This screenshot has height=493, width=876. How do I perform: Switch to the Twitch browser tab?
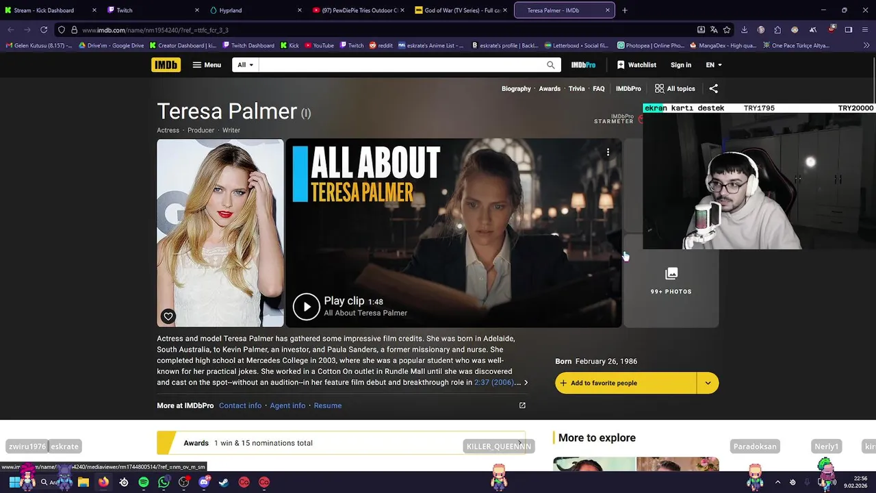coord(153,10)
